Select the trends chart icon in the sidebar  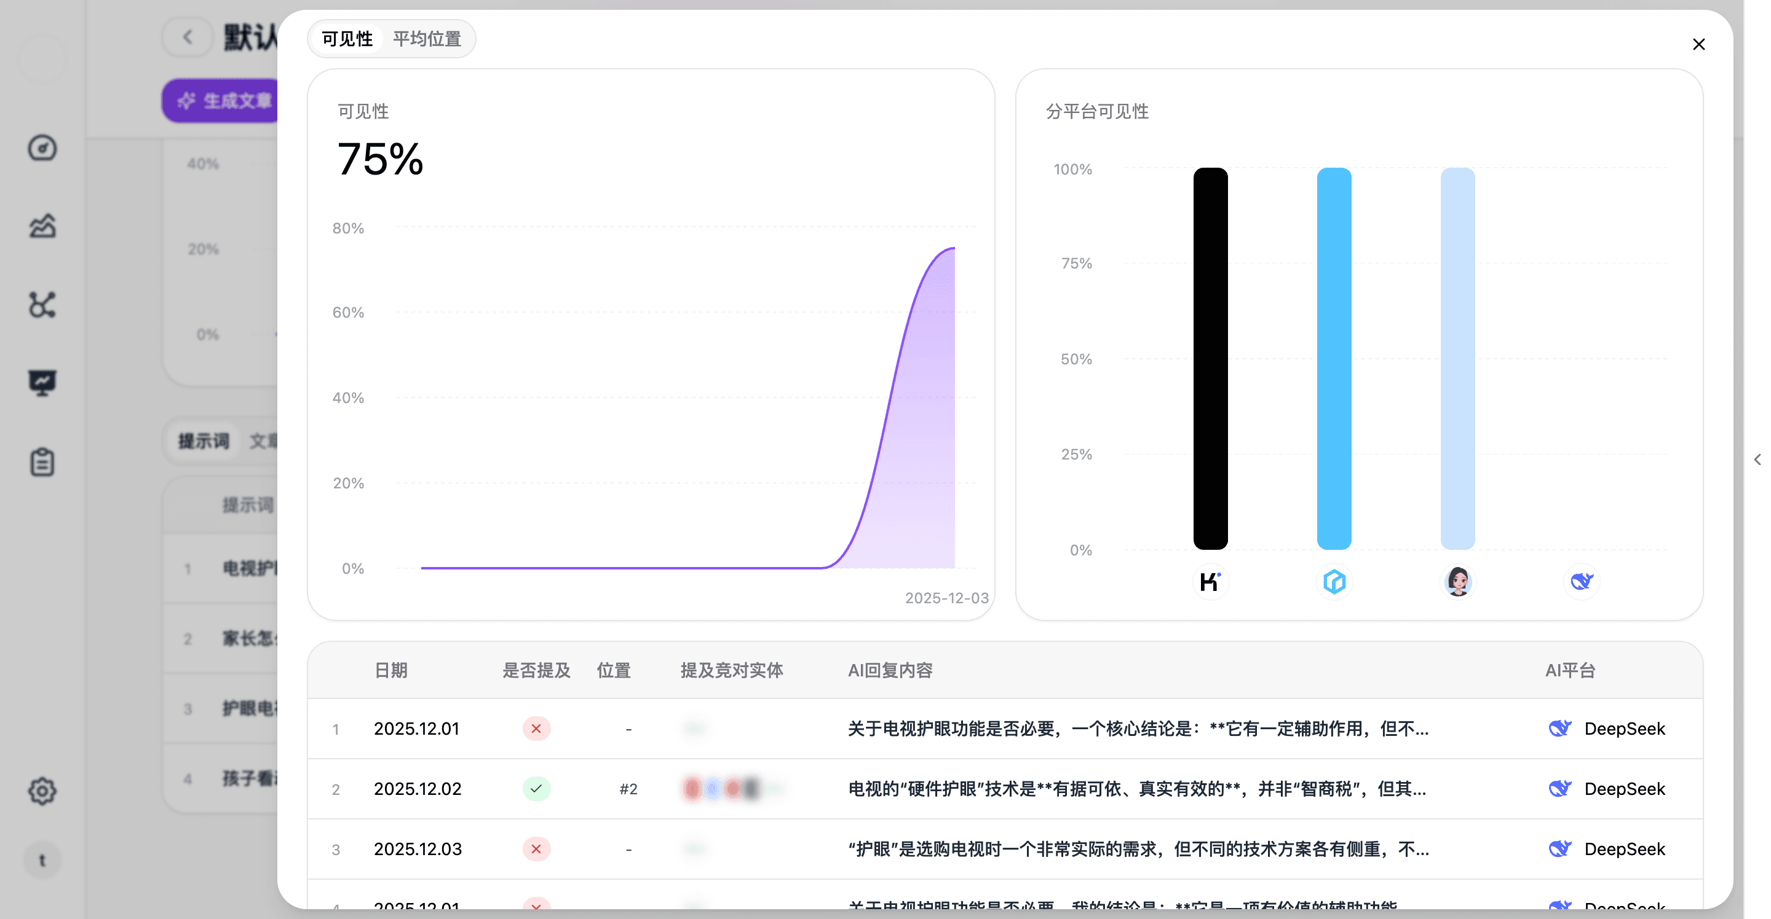coord(42,227)
